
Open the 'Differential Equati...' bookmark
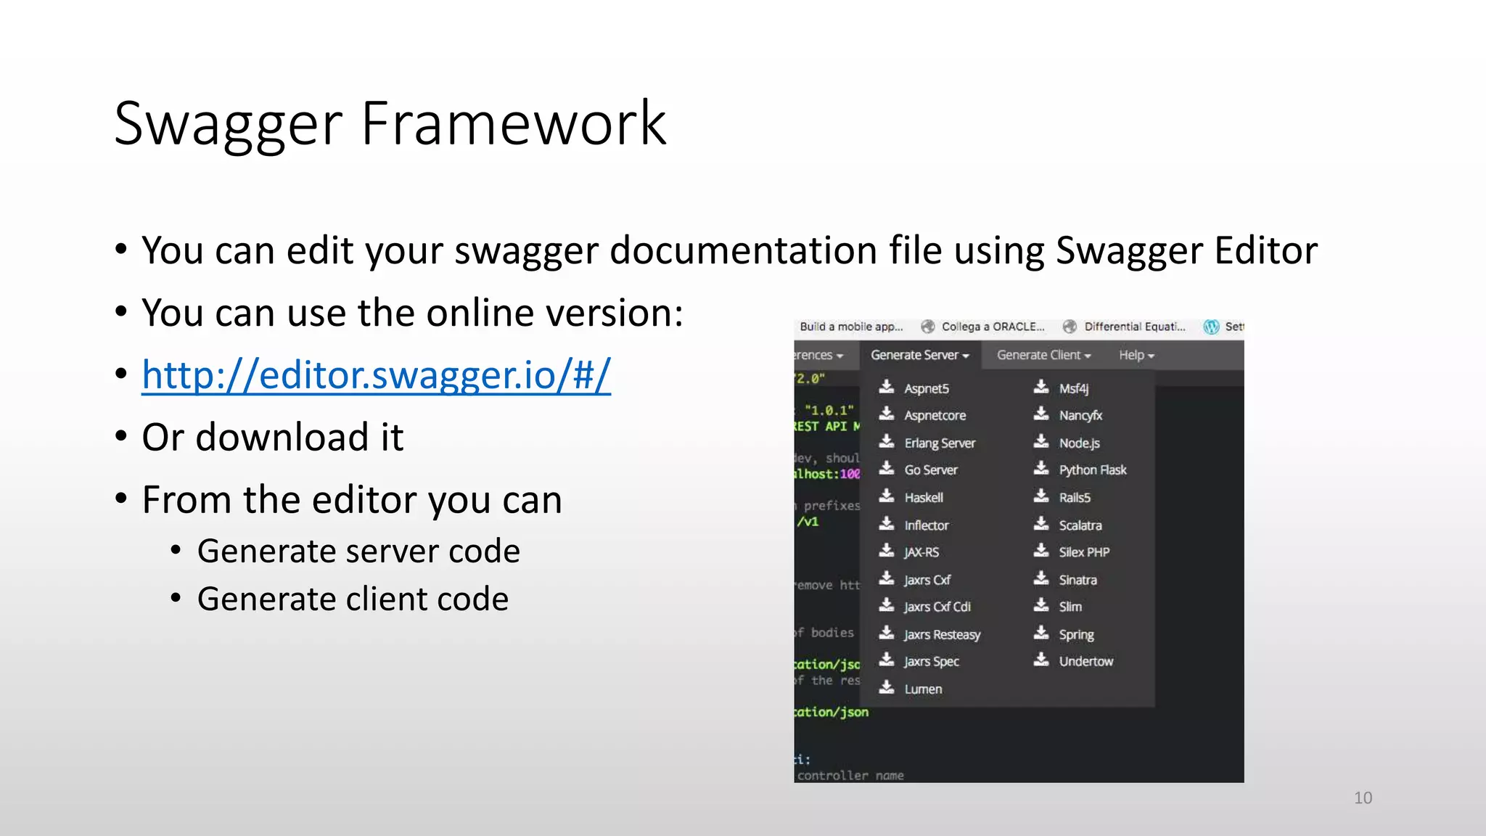[1135, 327]
